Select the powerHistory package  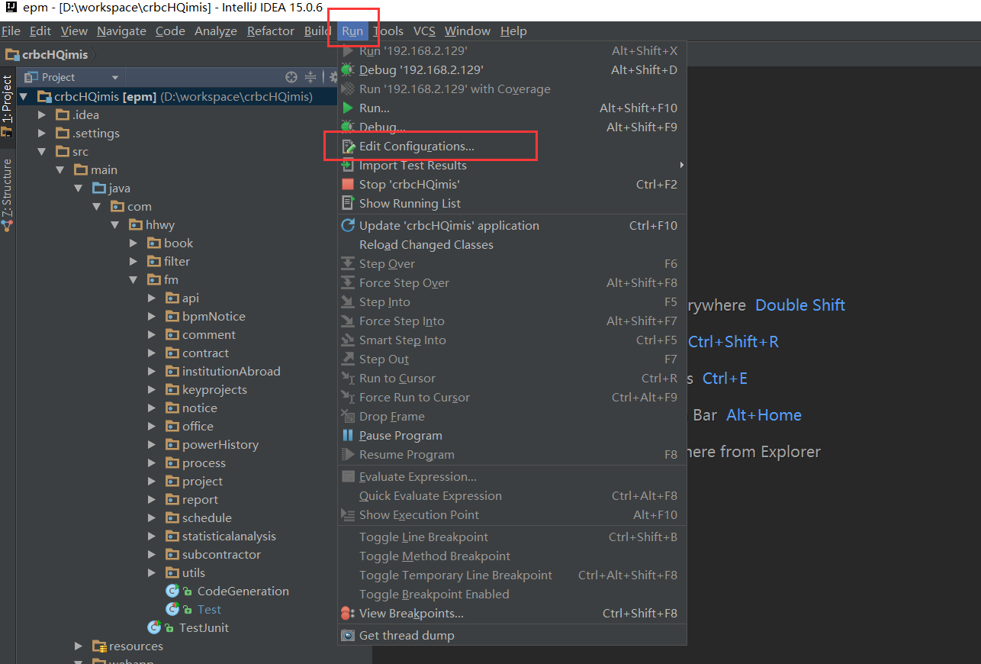pyautogui.click(x=220, y=445)
